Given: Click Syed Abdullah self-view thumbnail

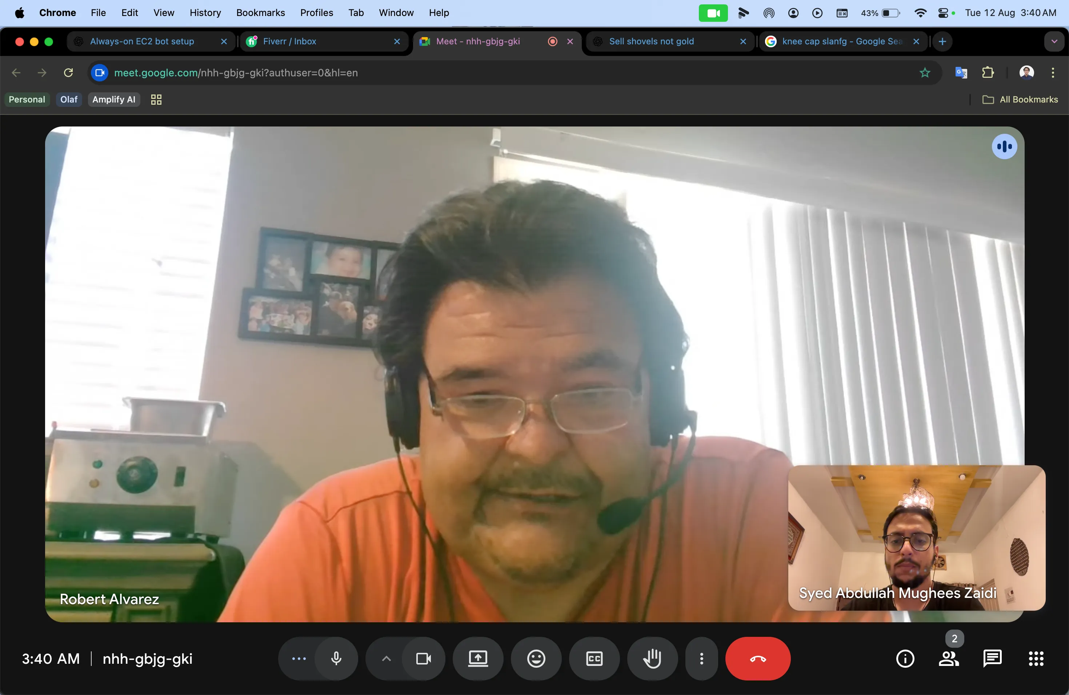Looking at the screenshot, I should click(x=916, y=537).
